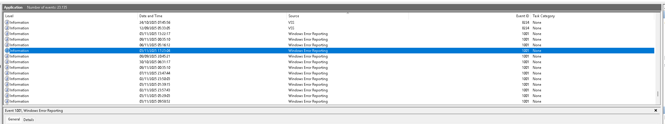
Task: Click the VSS source in the 12/09/2025 row
Action: (x=291, y=28)
